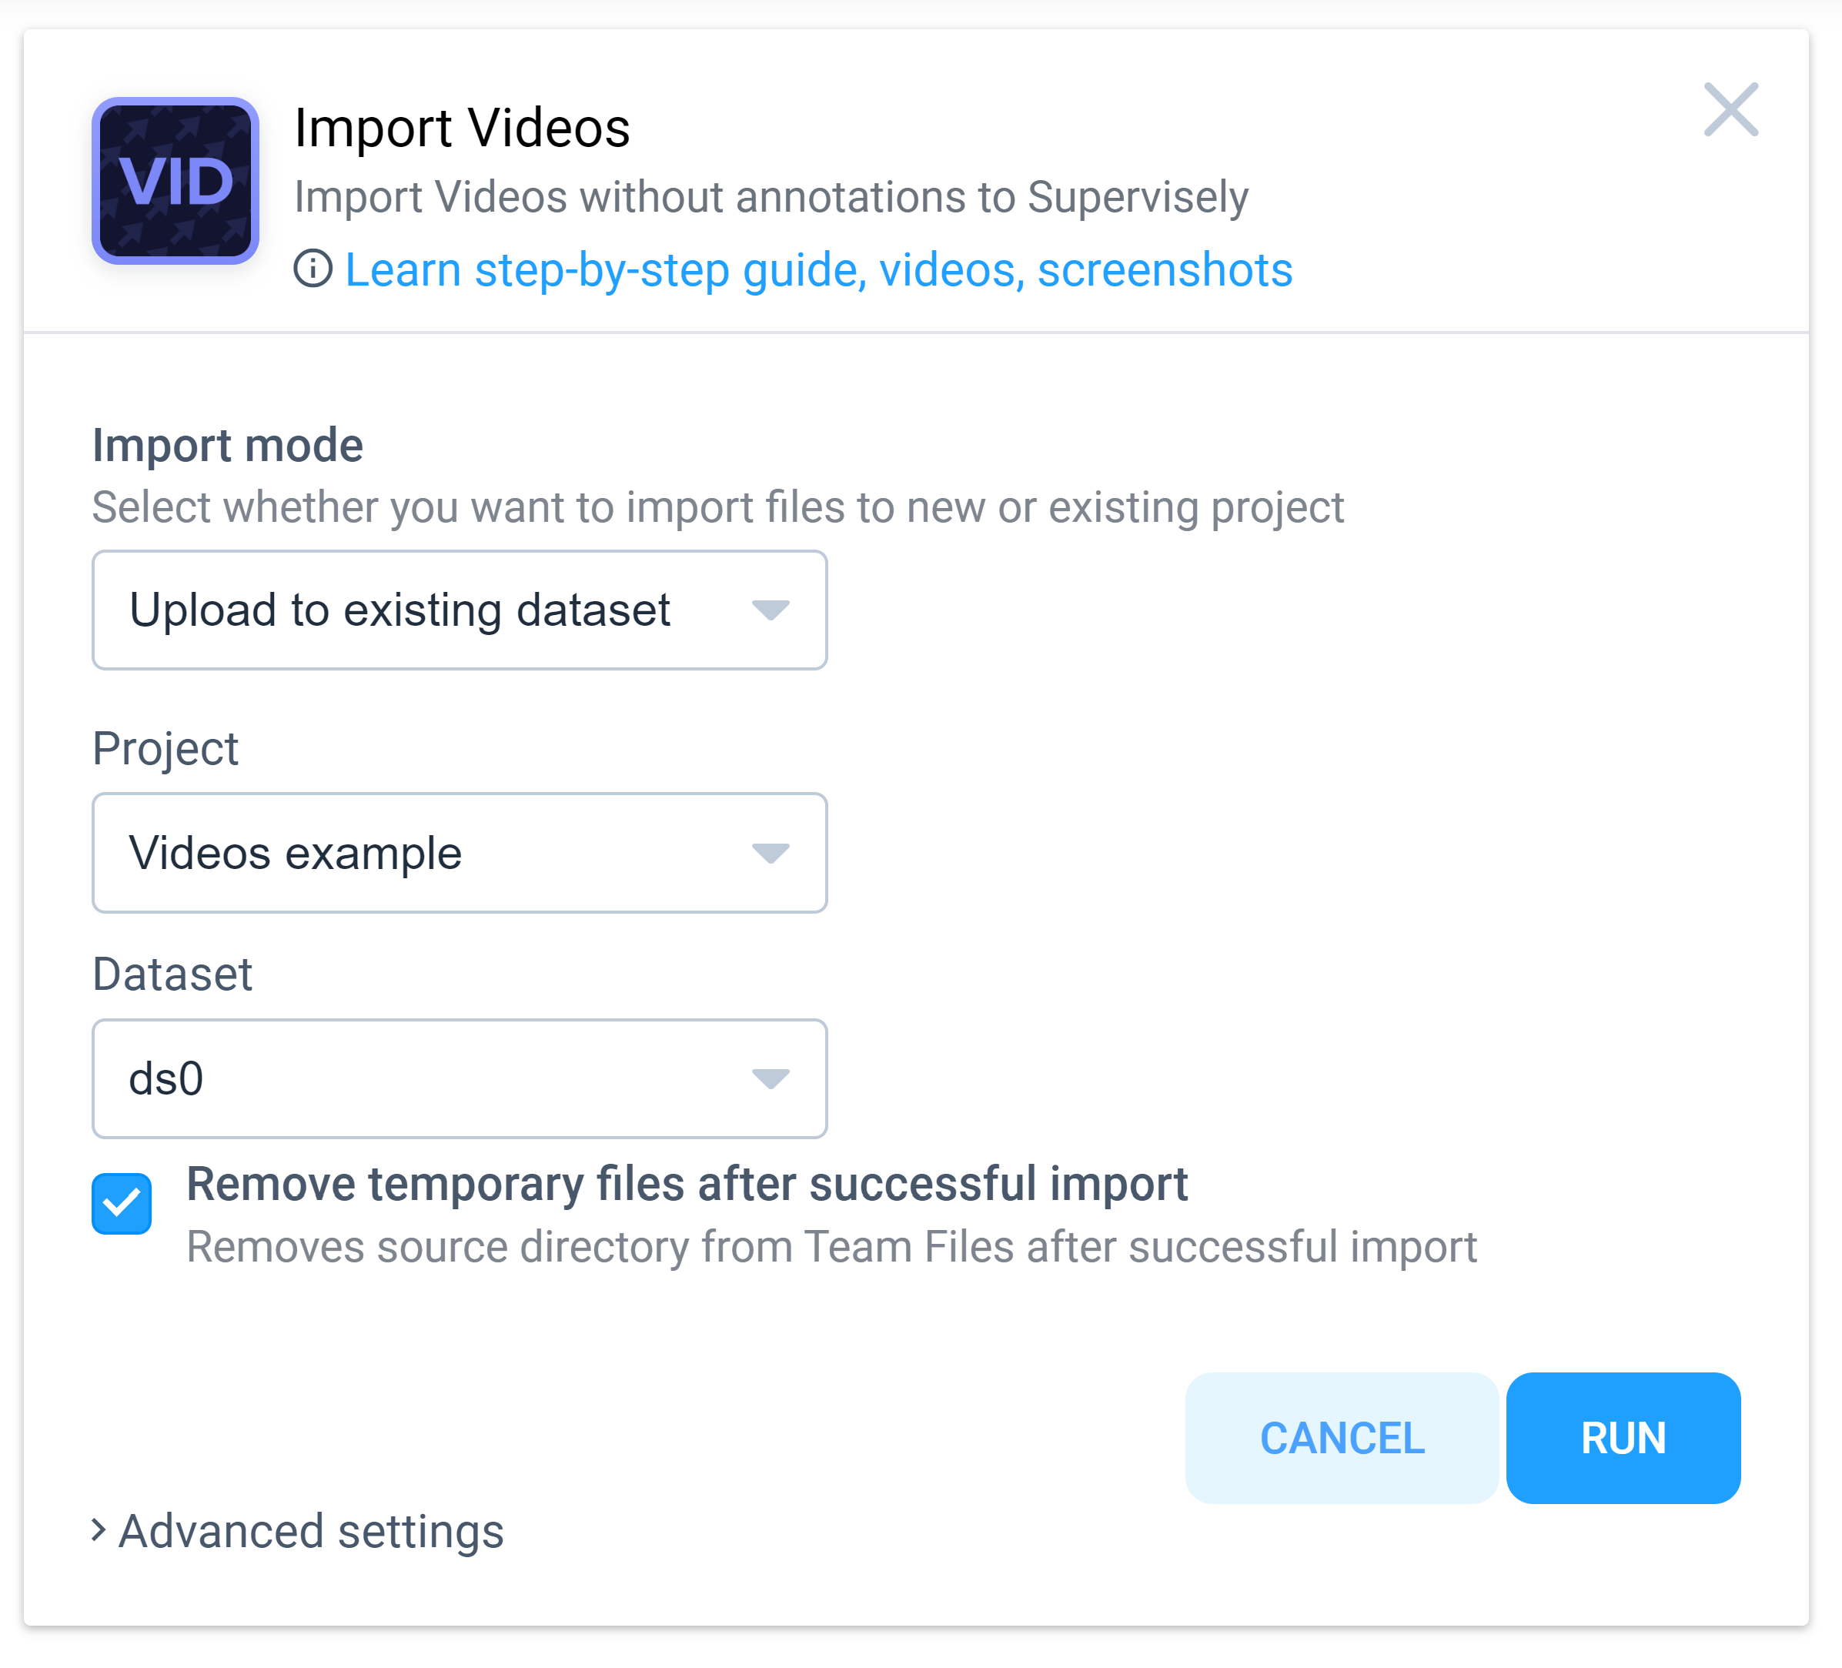
Task: Click the VID Import Videos app icon
Action: [x=176, y=177]
